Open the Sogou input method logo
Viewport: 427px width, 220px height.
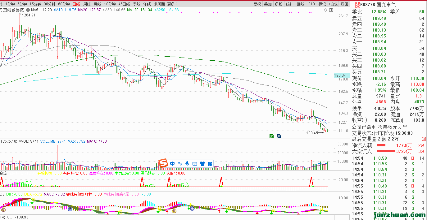(163, 163)
